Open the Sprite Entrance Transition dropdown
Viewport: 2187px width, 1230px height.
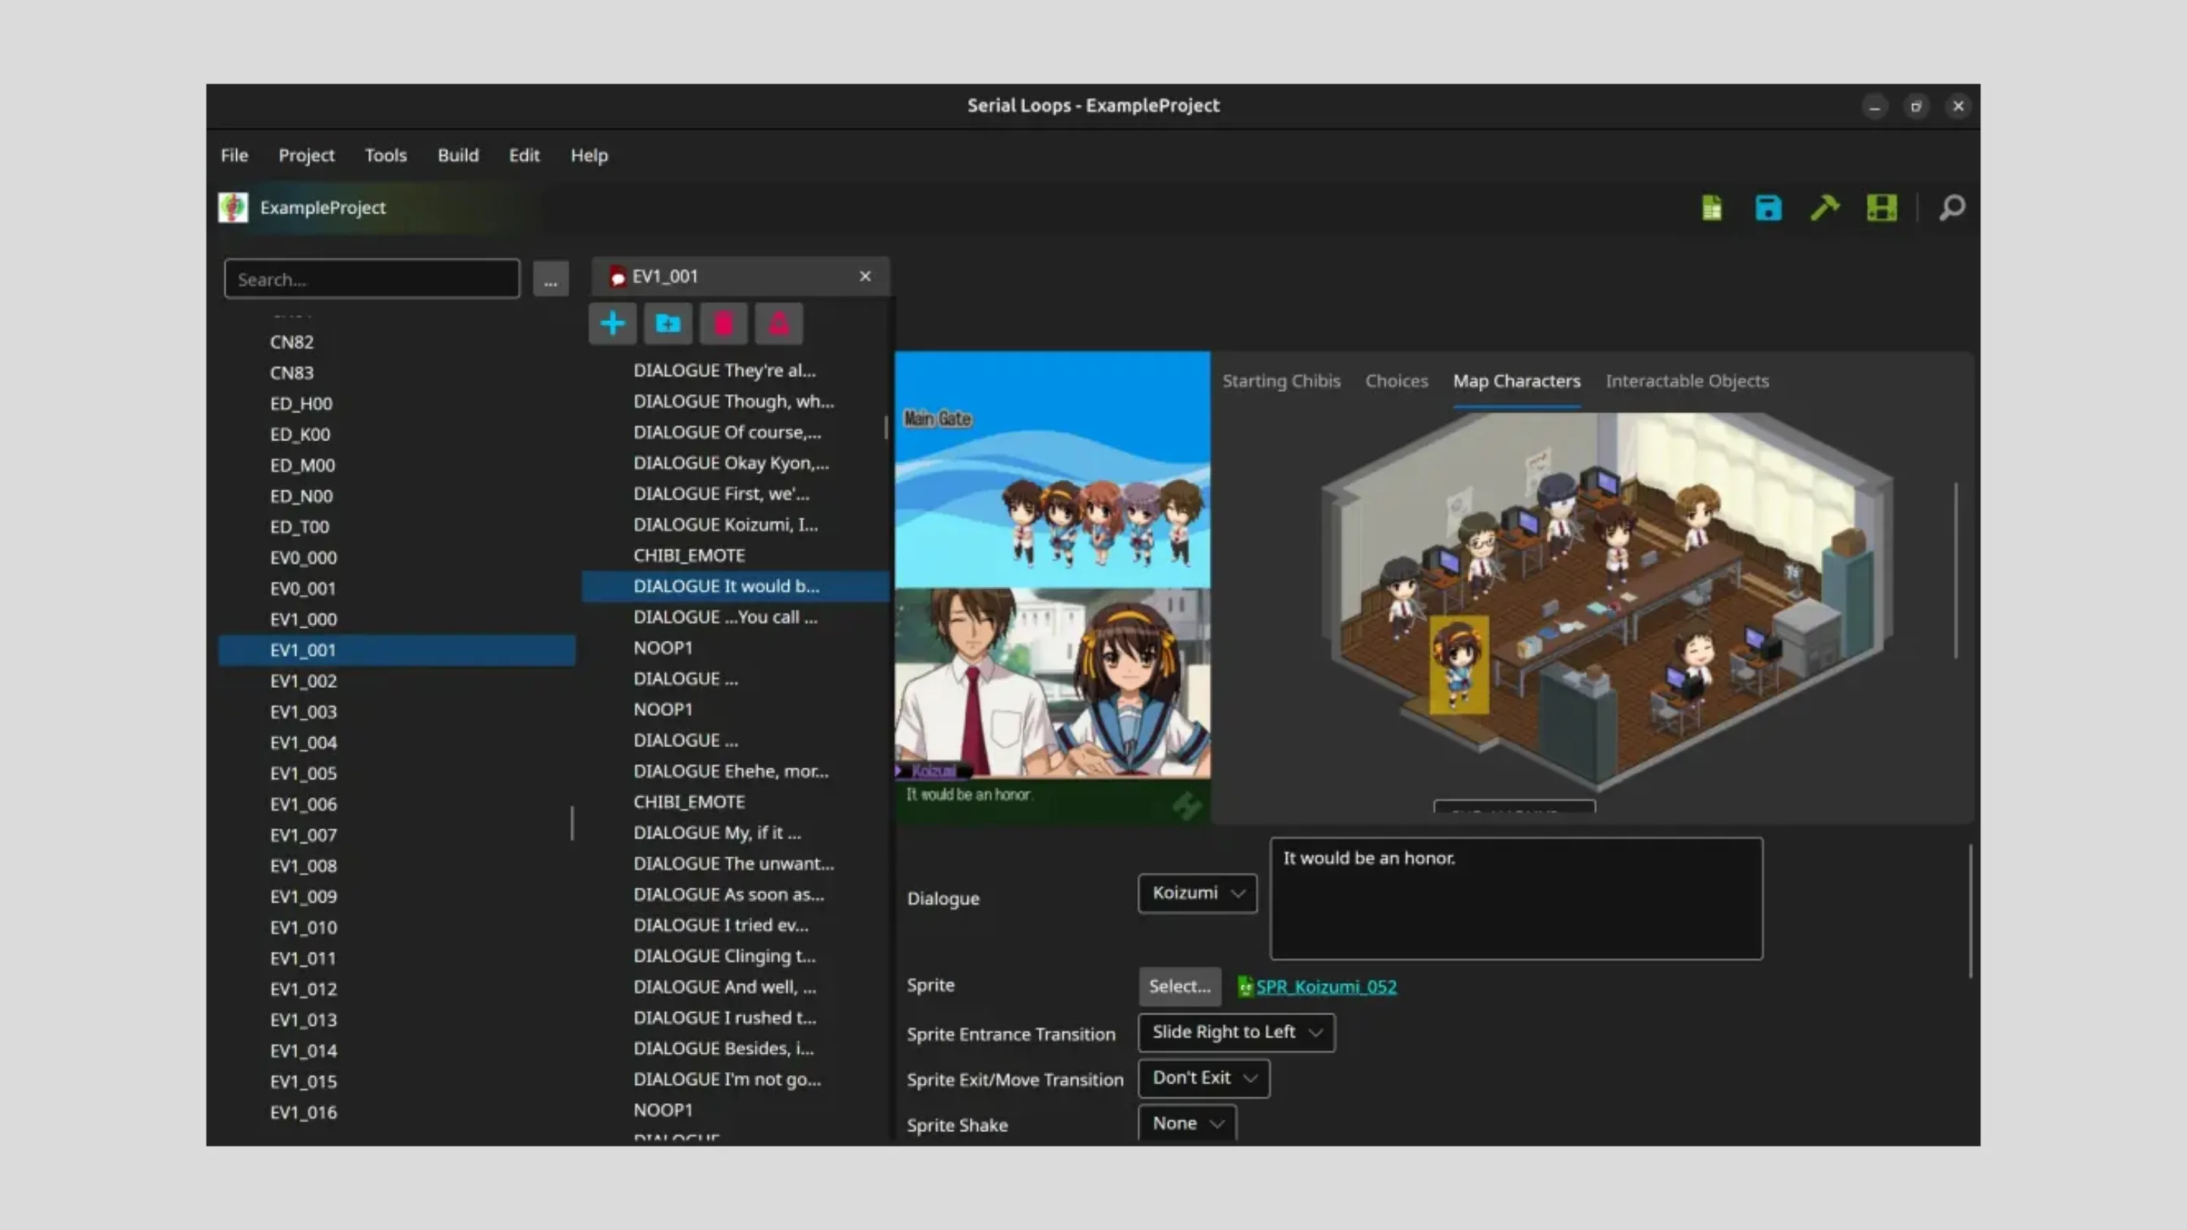coord(1236,1033)
